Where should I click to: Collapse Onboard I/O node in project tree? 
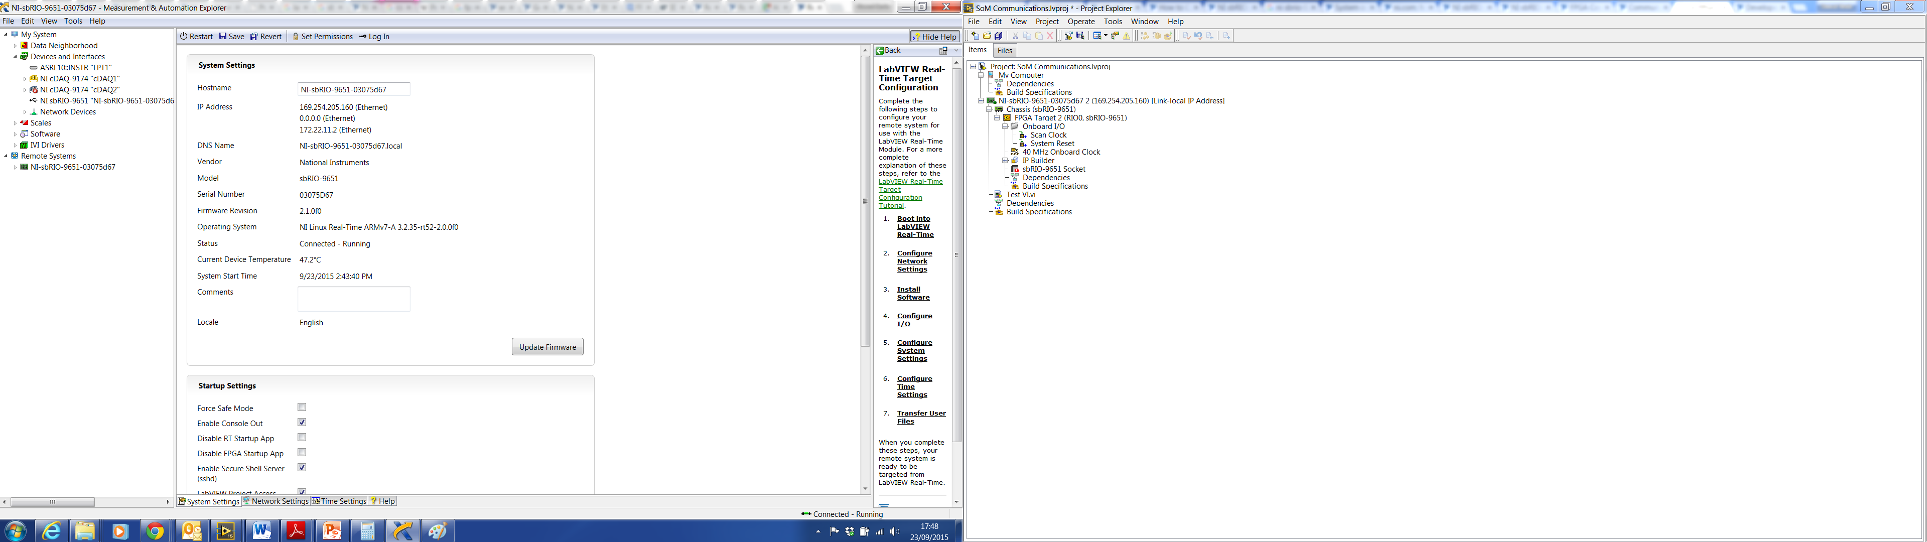pos(1005,126)
